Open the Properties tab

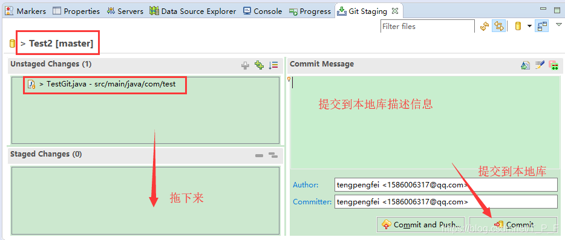(x=76, y=11)
